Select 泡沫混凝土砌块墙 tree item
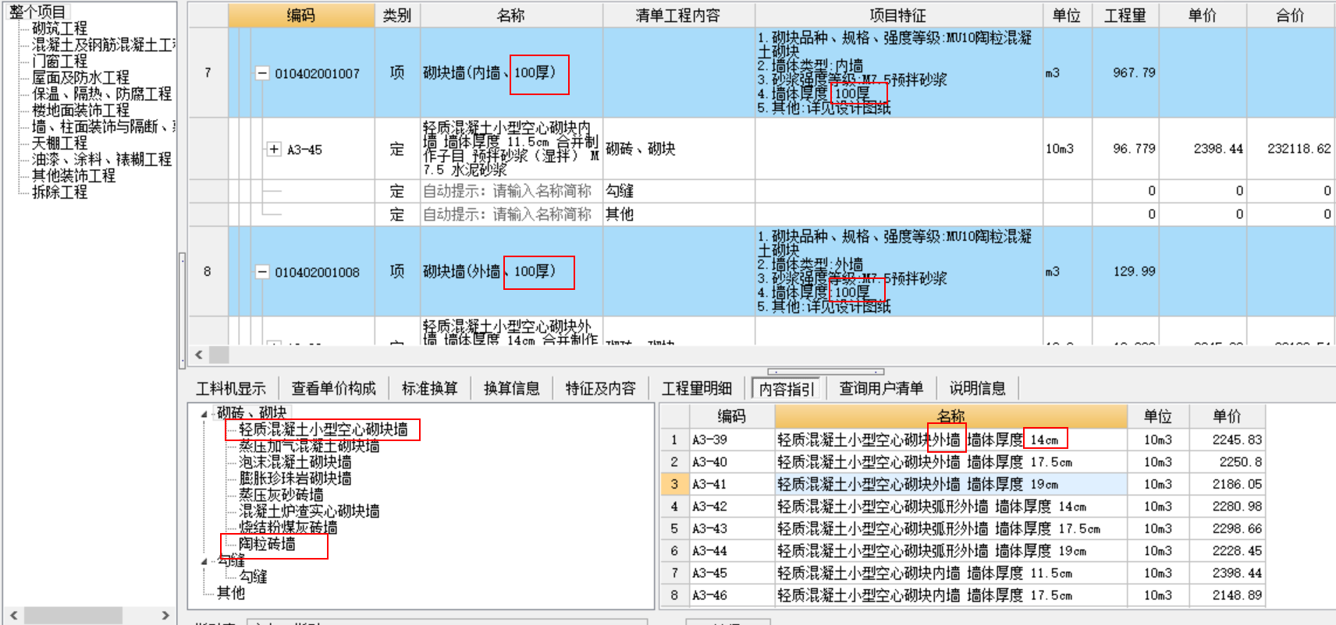The height and width of the screenshot is (625, 1336). point(295,462)
